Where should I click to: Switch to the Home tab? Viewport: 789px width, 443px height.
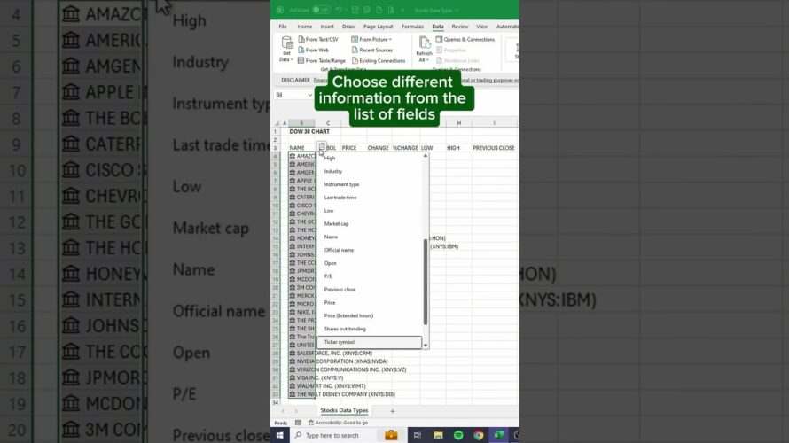click(x=304, y=27)
